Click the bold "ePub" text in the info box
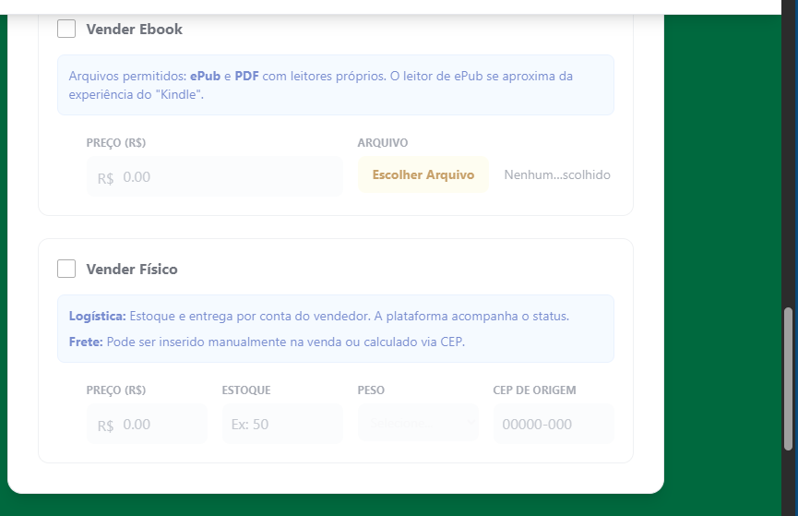The width and height of the screenshot is (798, 516). pos(205,76)
